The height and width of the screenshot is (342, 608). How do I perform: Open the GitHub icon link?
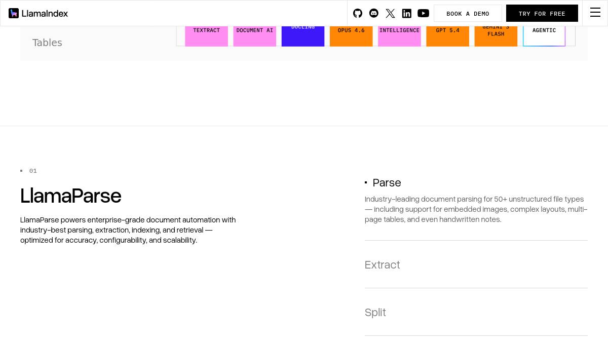pyautogui.click(x=358, y=13)
